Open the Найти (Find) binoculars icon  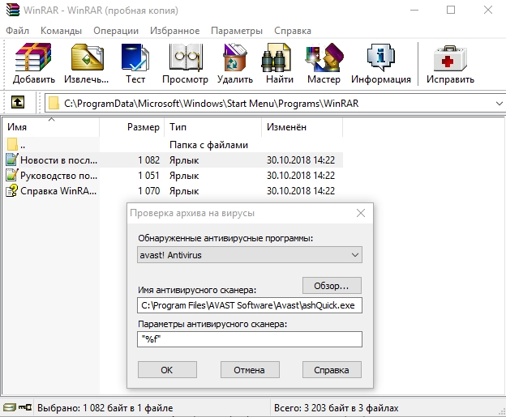click(277, 57)
